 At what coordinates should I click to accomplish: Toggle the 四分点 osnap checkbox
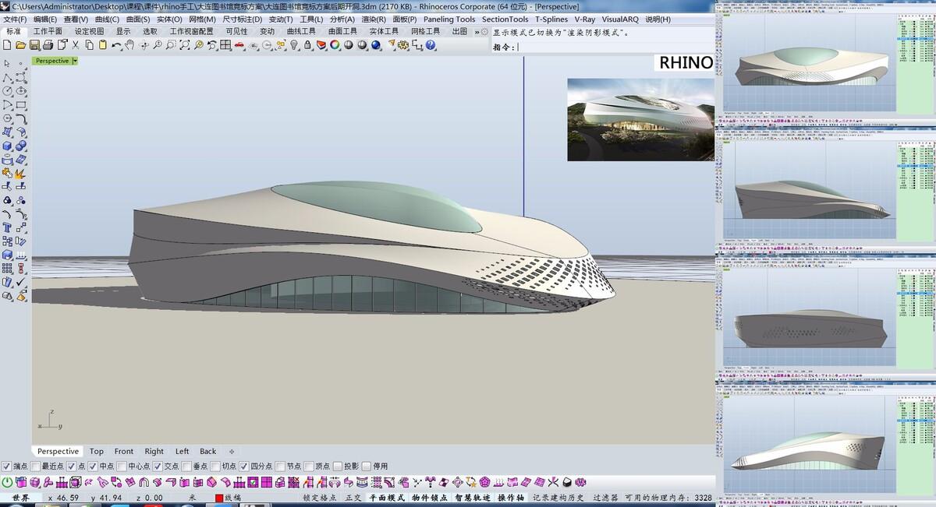[243, 467]
